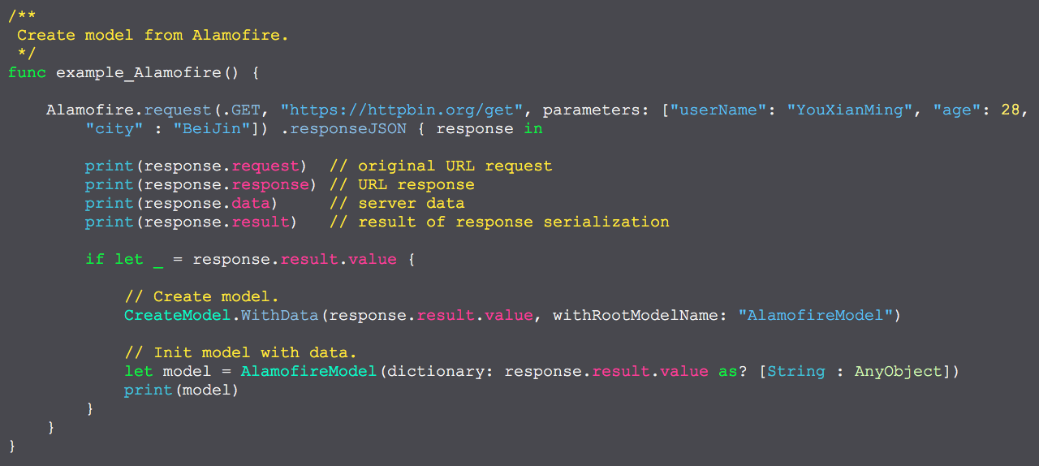Click the AnyObject type

pyautogui.click(x=899, y=371)
